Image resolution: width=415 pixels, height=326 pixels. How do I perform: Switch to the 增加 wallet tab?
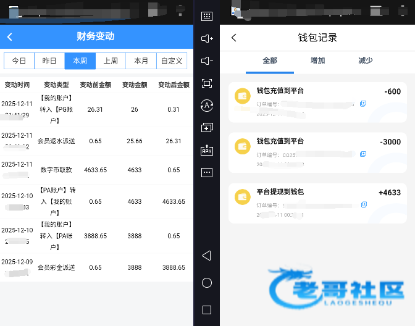(317, 61)
